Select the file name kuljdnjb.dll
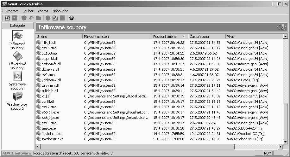This screenshot has height=157, width=290. click(x=50, y=91)
